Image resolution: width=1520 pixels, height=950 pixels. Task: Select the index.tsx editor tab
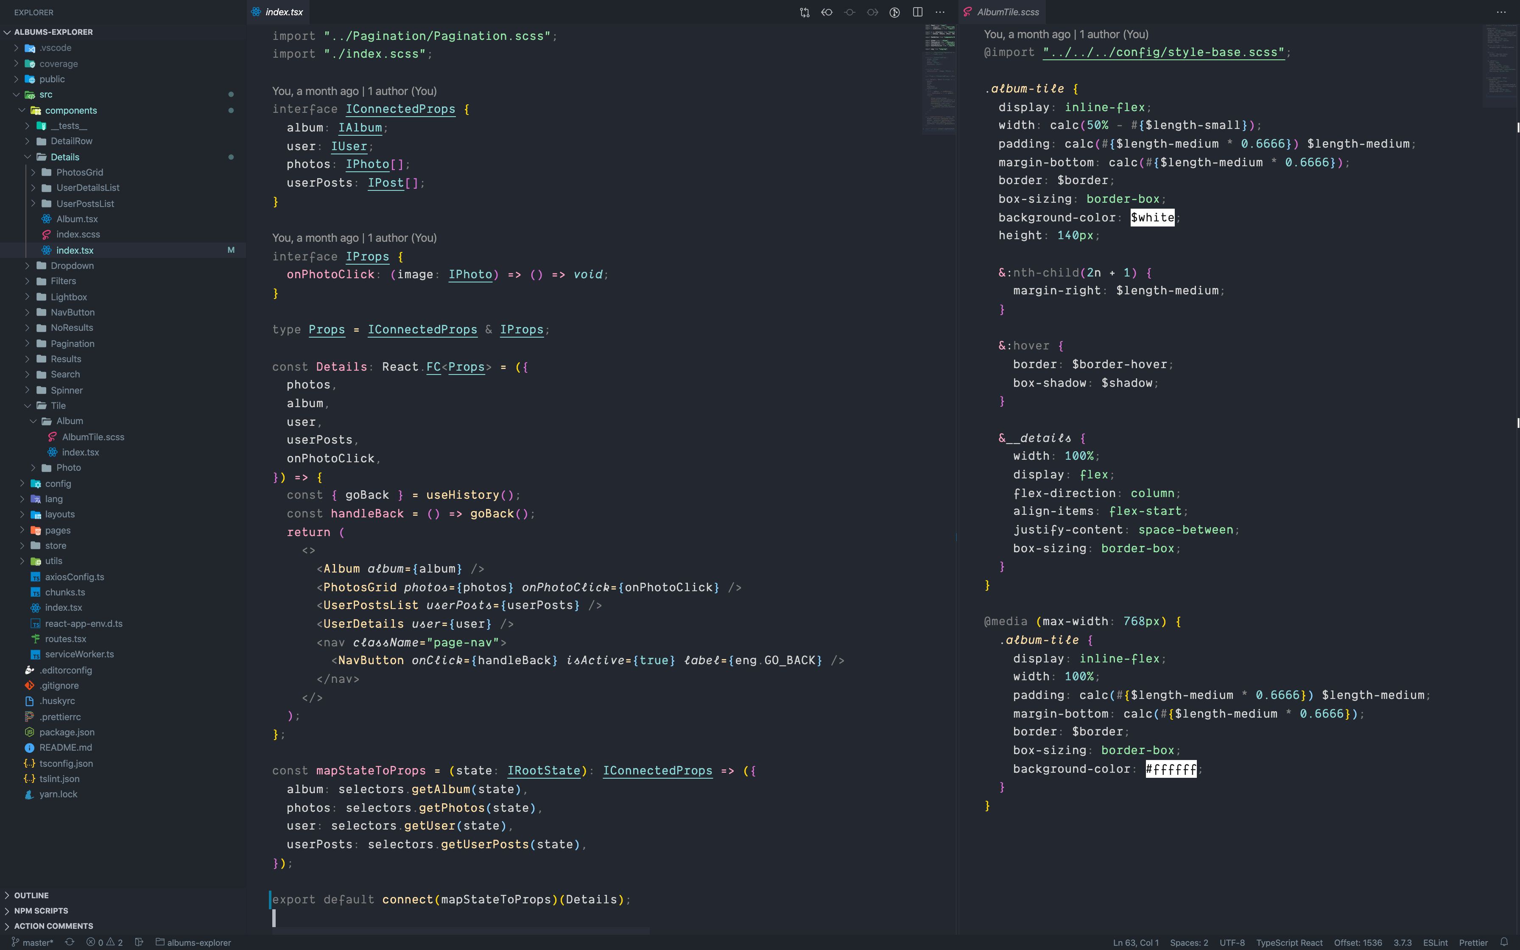[x=284, y=12]
